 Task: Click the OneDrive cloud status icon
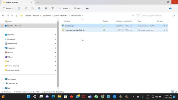(170, 8)
